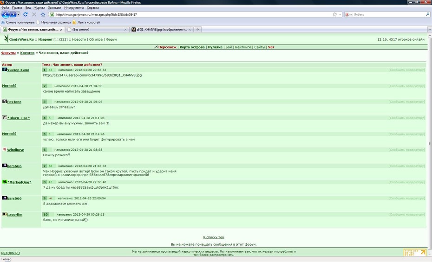This screenshot has width=432, height=262.
Task: Open the userapi.com image link in first post
Action: 92,75
